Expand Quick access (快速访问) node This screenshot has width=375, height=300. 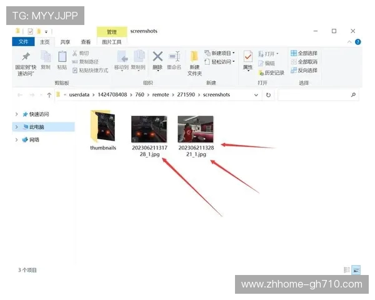point(16,114)
